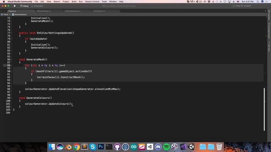Screen dimensions: 271x152
Task: Open the Document Outline side panel tab
Action: point(269,31)
